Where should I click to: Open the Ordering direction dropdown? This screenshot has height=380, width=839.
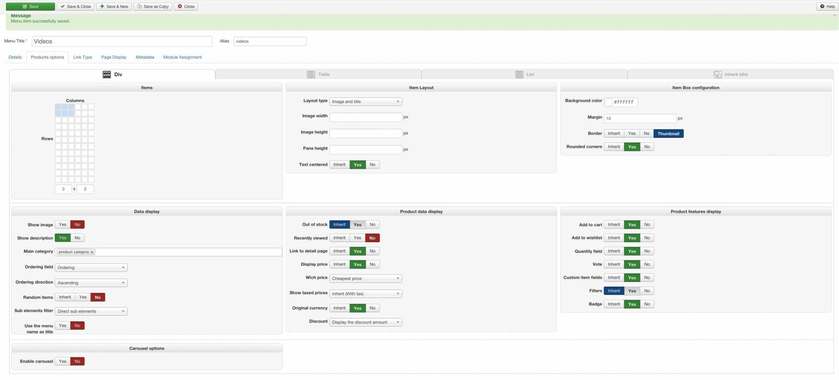(91, 283)
